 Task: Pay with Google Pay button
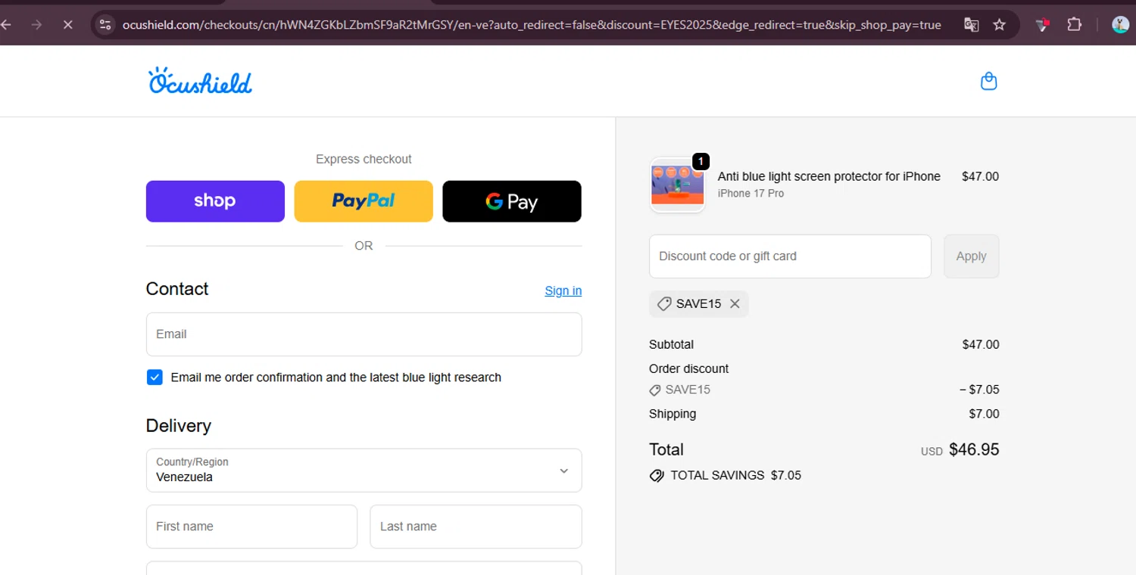[512, 201]
